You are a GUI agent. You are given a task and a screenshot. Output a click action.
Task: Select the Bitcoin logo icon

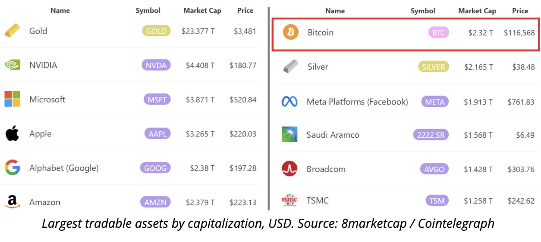(x=290, y=32)
